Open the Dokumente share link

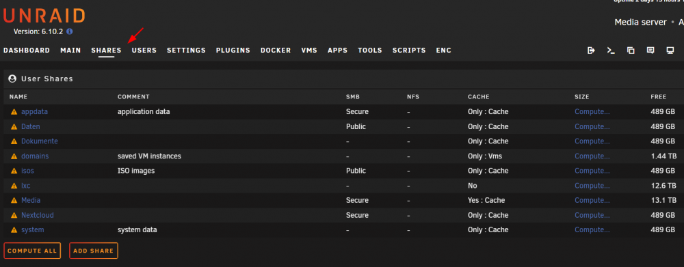pos(39,141)
